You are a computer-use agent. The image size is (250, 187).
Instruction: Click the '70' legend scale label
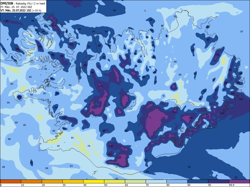[x=147, y=185]
